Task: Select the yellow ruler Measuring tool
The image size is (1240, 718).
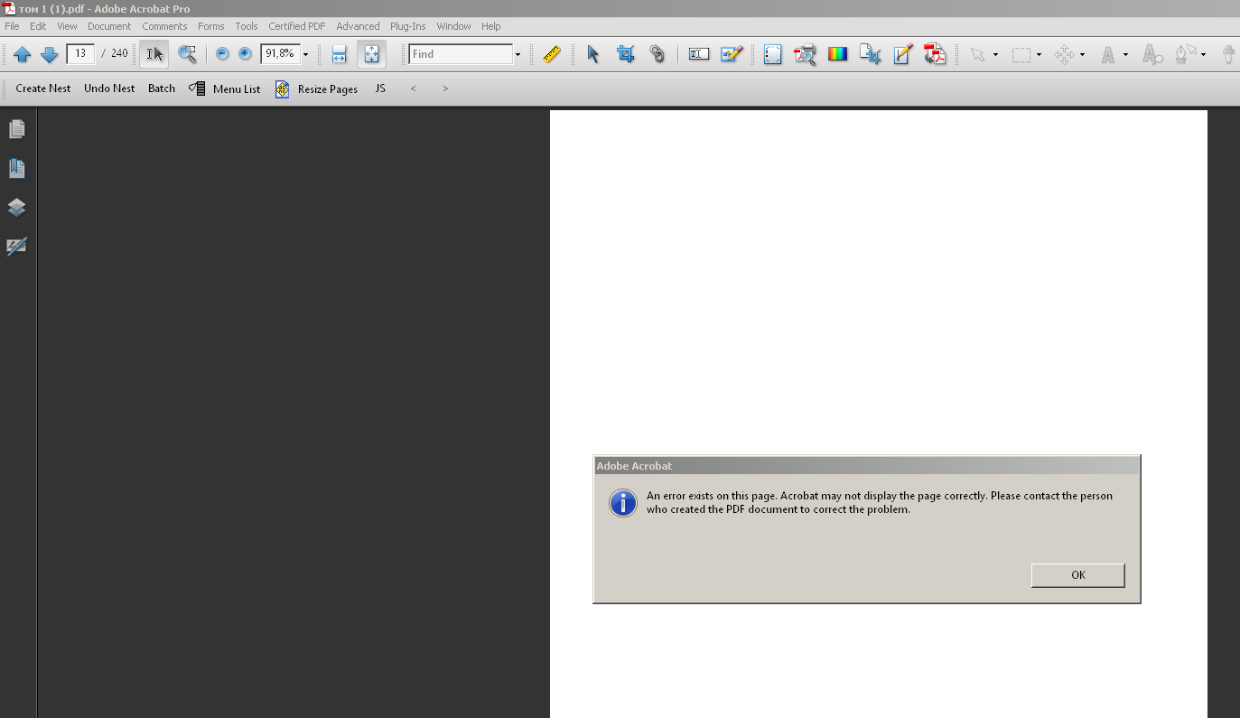Action: [x=552, y=54]
